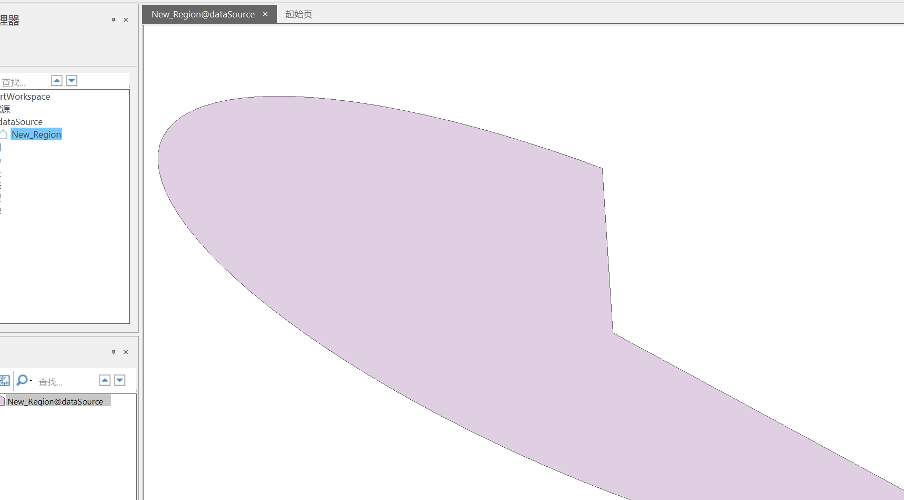The height and width of the screenshot is (500, 904).
Task: Pin the workspace manager panel
Action: point(113,20)
